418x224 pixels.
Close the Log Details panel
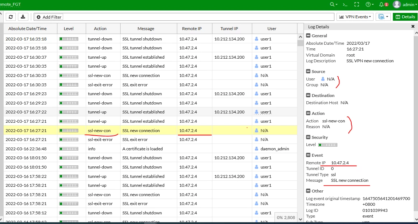point(413,26)
